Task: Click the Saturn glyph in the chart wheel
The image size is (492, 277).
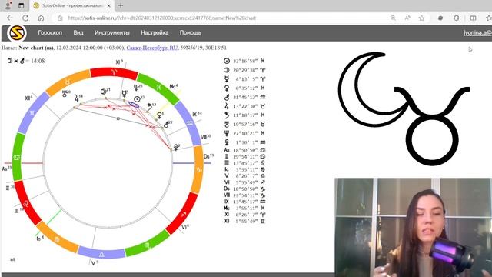Action: 150,107
